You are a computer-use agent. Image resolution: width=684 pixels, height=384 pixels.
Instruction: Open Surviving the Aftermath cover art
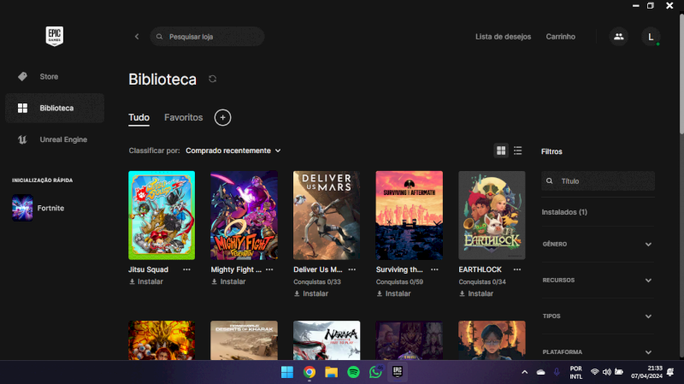point(410,216)
